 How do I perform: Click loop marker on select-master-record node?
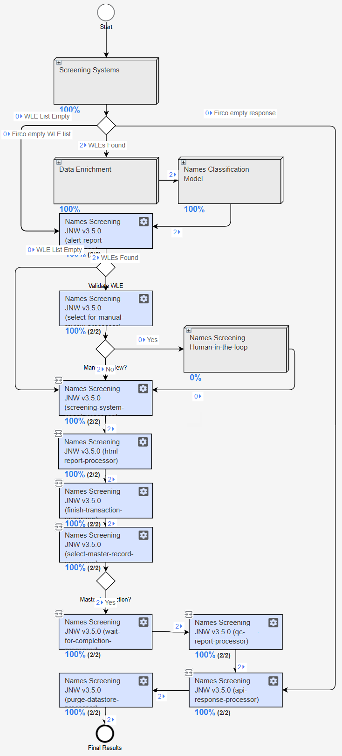pos(59,527)
